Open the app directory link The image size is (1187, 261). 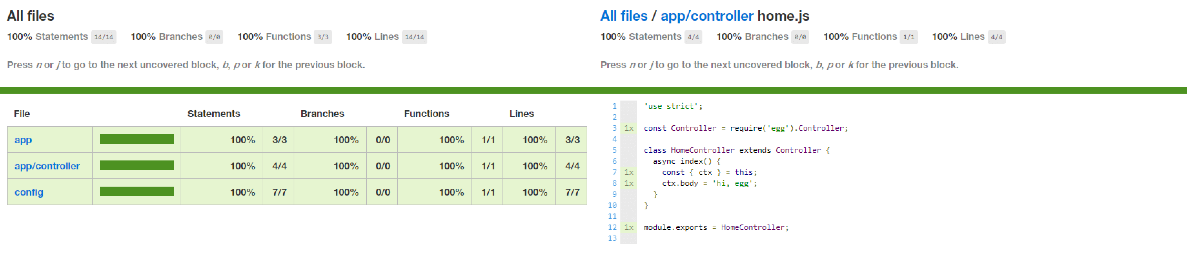pos(23,140)
